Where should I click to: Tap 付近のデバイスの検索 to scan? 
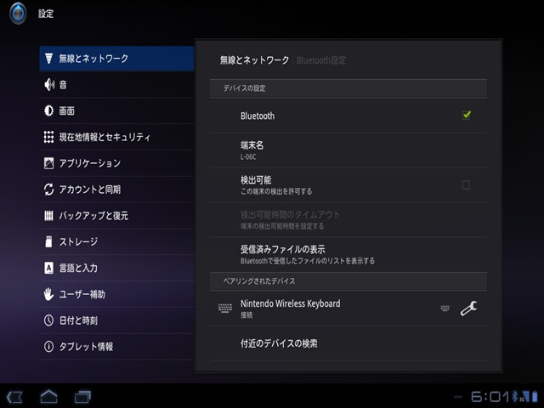pos(348,343)
